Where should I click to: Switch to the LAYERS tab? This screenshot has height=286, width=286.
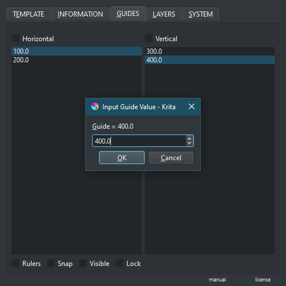164,14
